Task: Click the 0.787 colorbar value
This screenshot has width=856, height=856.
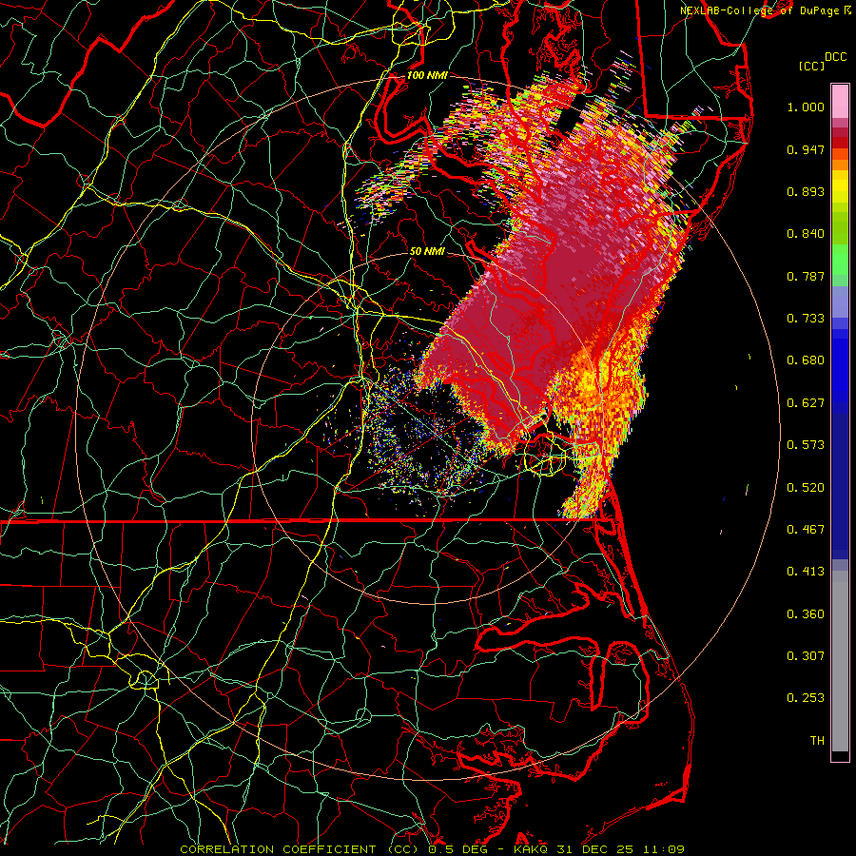Action: click(806, 276)
